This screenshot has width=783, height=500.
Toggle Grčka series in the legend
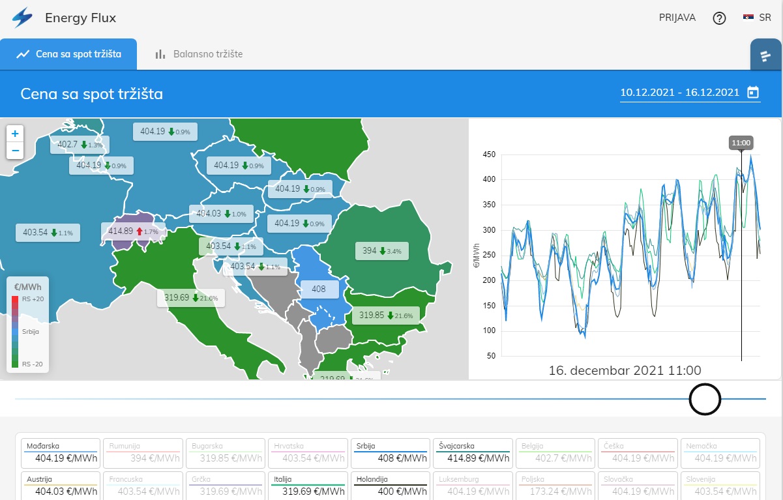[x=225, y=486]
